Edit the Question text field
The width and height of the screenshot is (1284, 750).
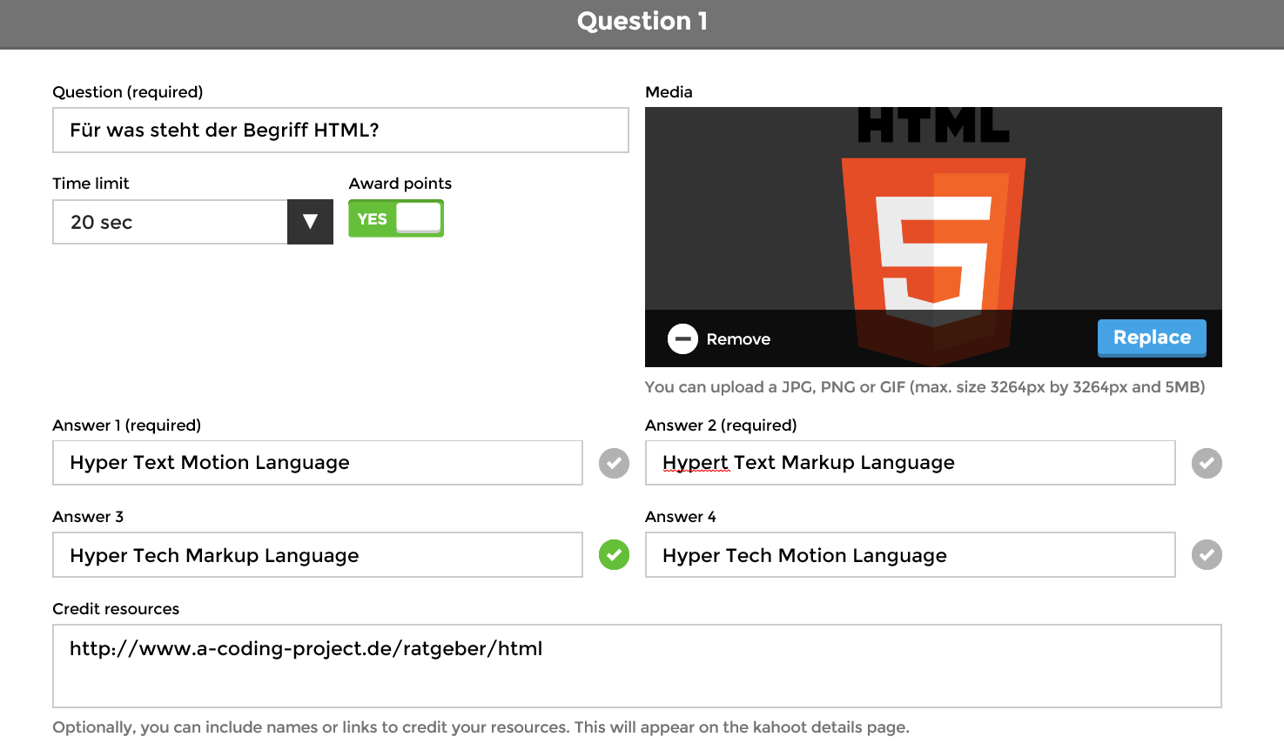[x=340, y=131]
